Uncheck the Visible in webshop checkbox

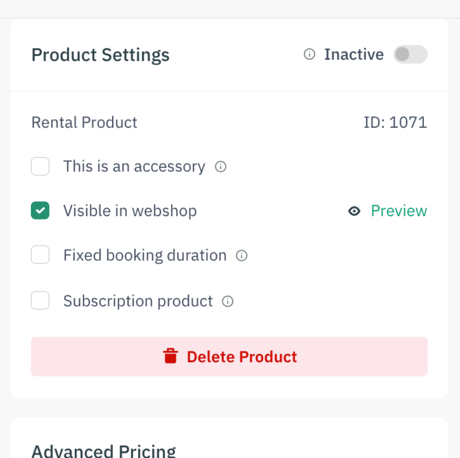tap(40, 210)
